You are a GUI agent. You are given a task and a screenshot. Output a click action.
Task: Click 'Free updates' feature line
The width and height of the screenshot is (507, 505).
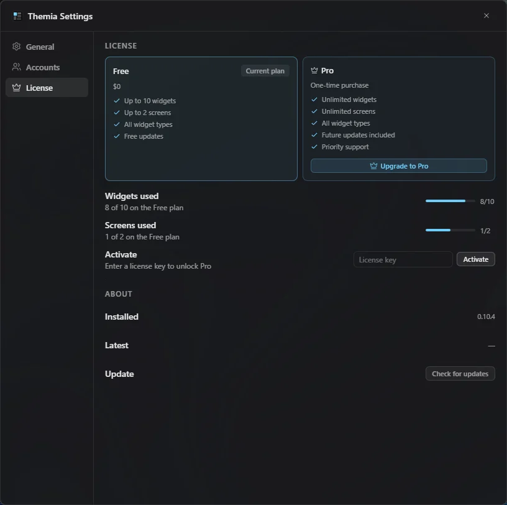[144, 136]
